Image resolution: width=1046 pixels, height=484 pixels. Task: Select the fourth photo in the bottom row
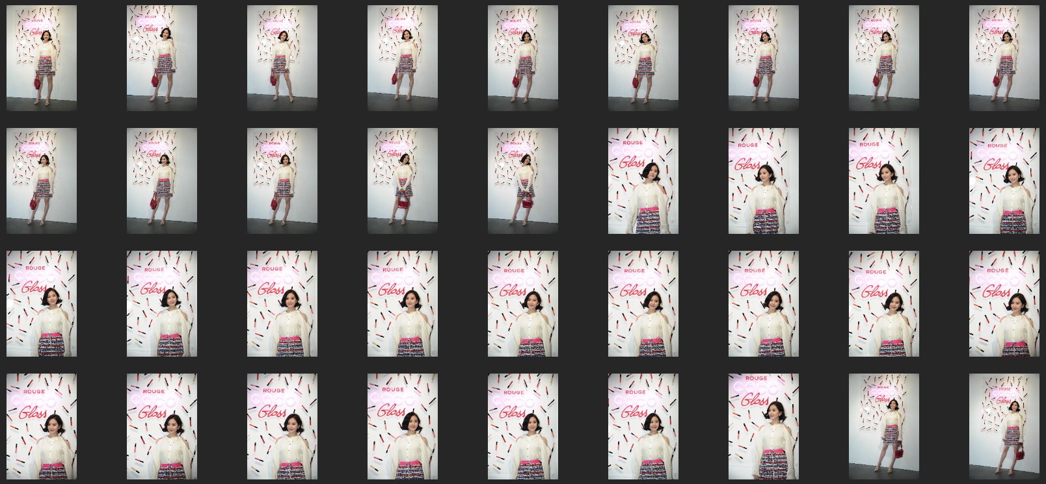[403, 426]
